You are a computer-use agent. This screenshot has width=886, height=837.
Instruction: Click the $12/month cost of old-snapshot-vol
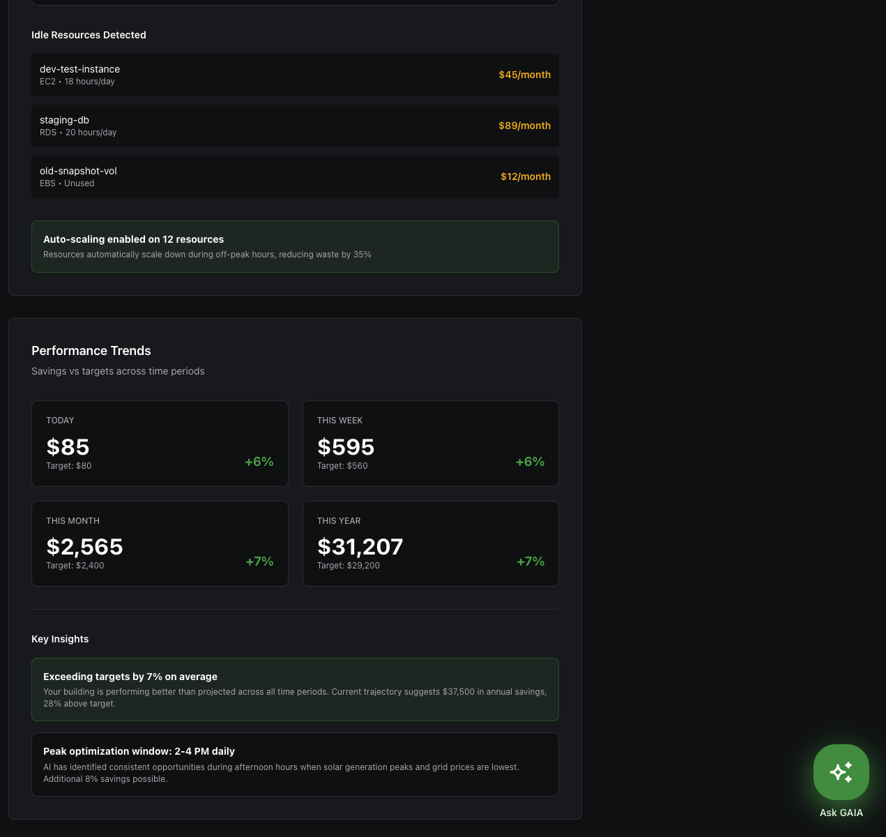pyautogui.click(x=525, y=176)
